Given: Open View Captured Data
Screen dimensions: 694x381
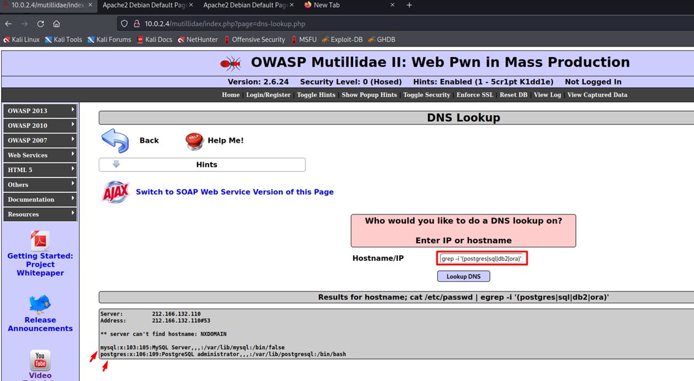Looking at the screenshot, I should tap(597, 95).
